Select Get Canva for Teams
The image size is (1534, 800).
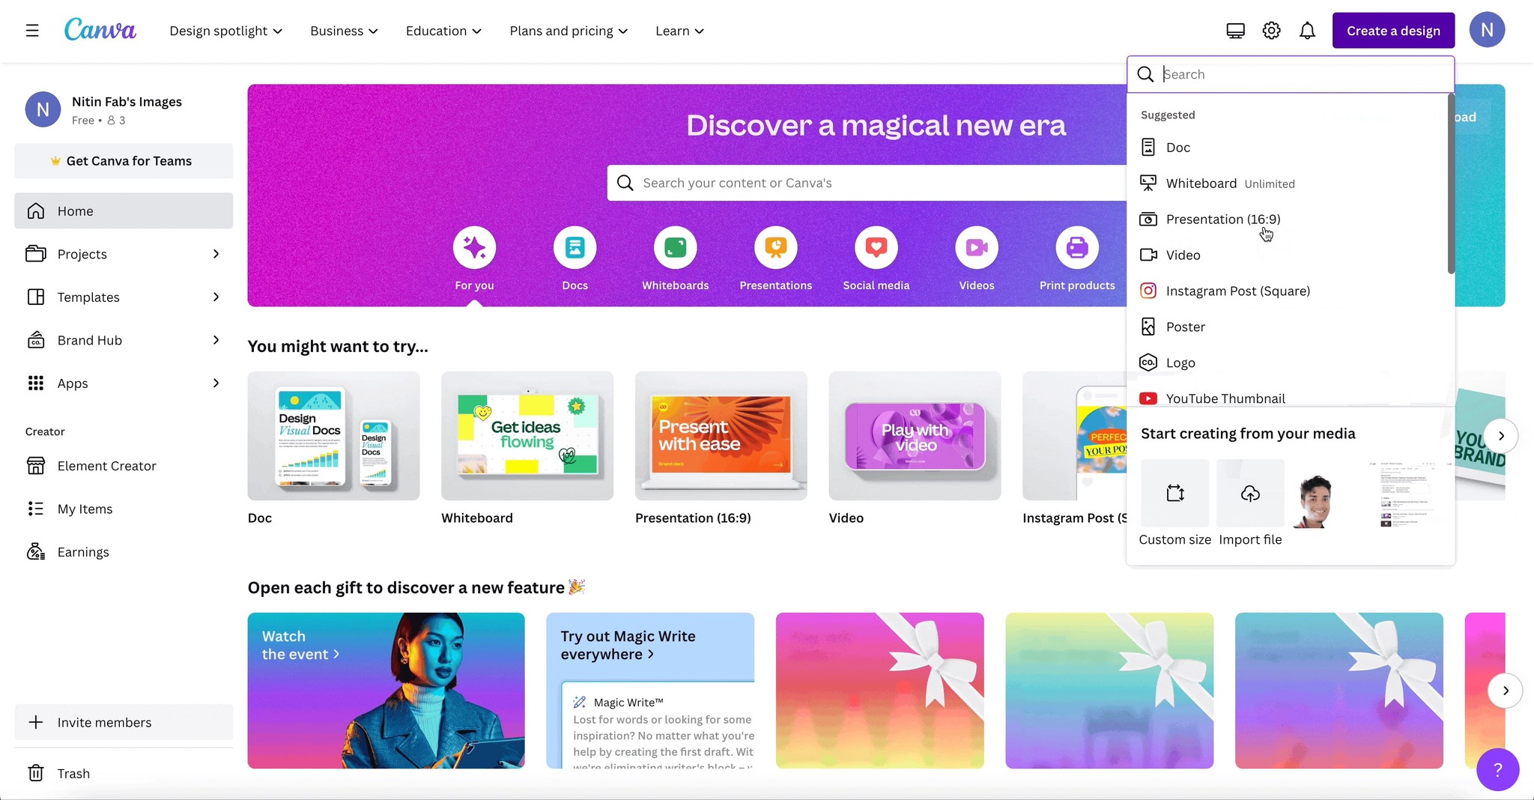point(123,160)
